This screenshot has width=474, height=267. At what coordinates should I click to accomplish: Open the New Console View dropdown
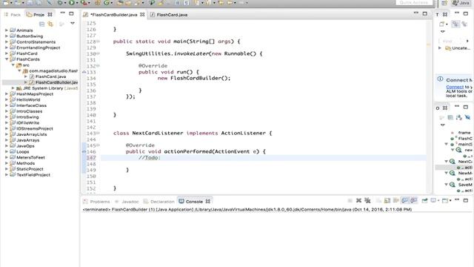pos(450,200)
